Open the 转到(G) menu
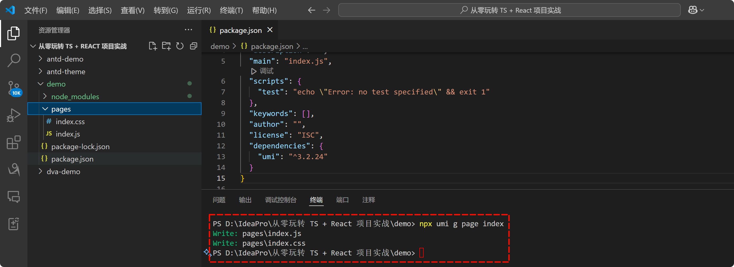734x267 pixels. [165, 10]
